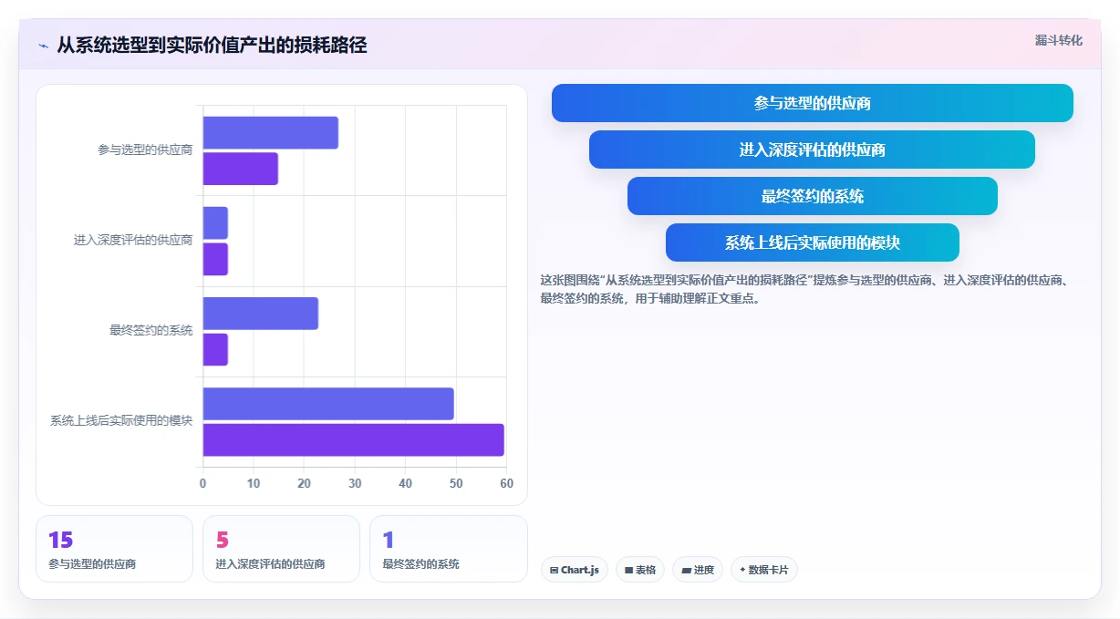Click the 表格 tag chip
The image size is (1120, 619).
coord(640,570)
